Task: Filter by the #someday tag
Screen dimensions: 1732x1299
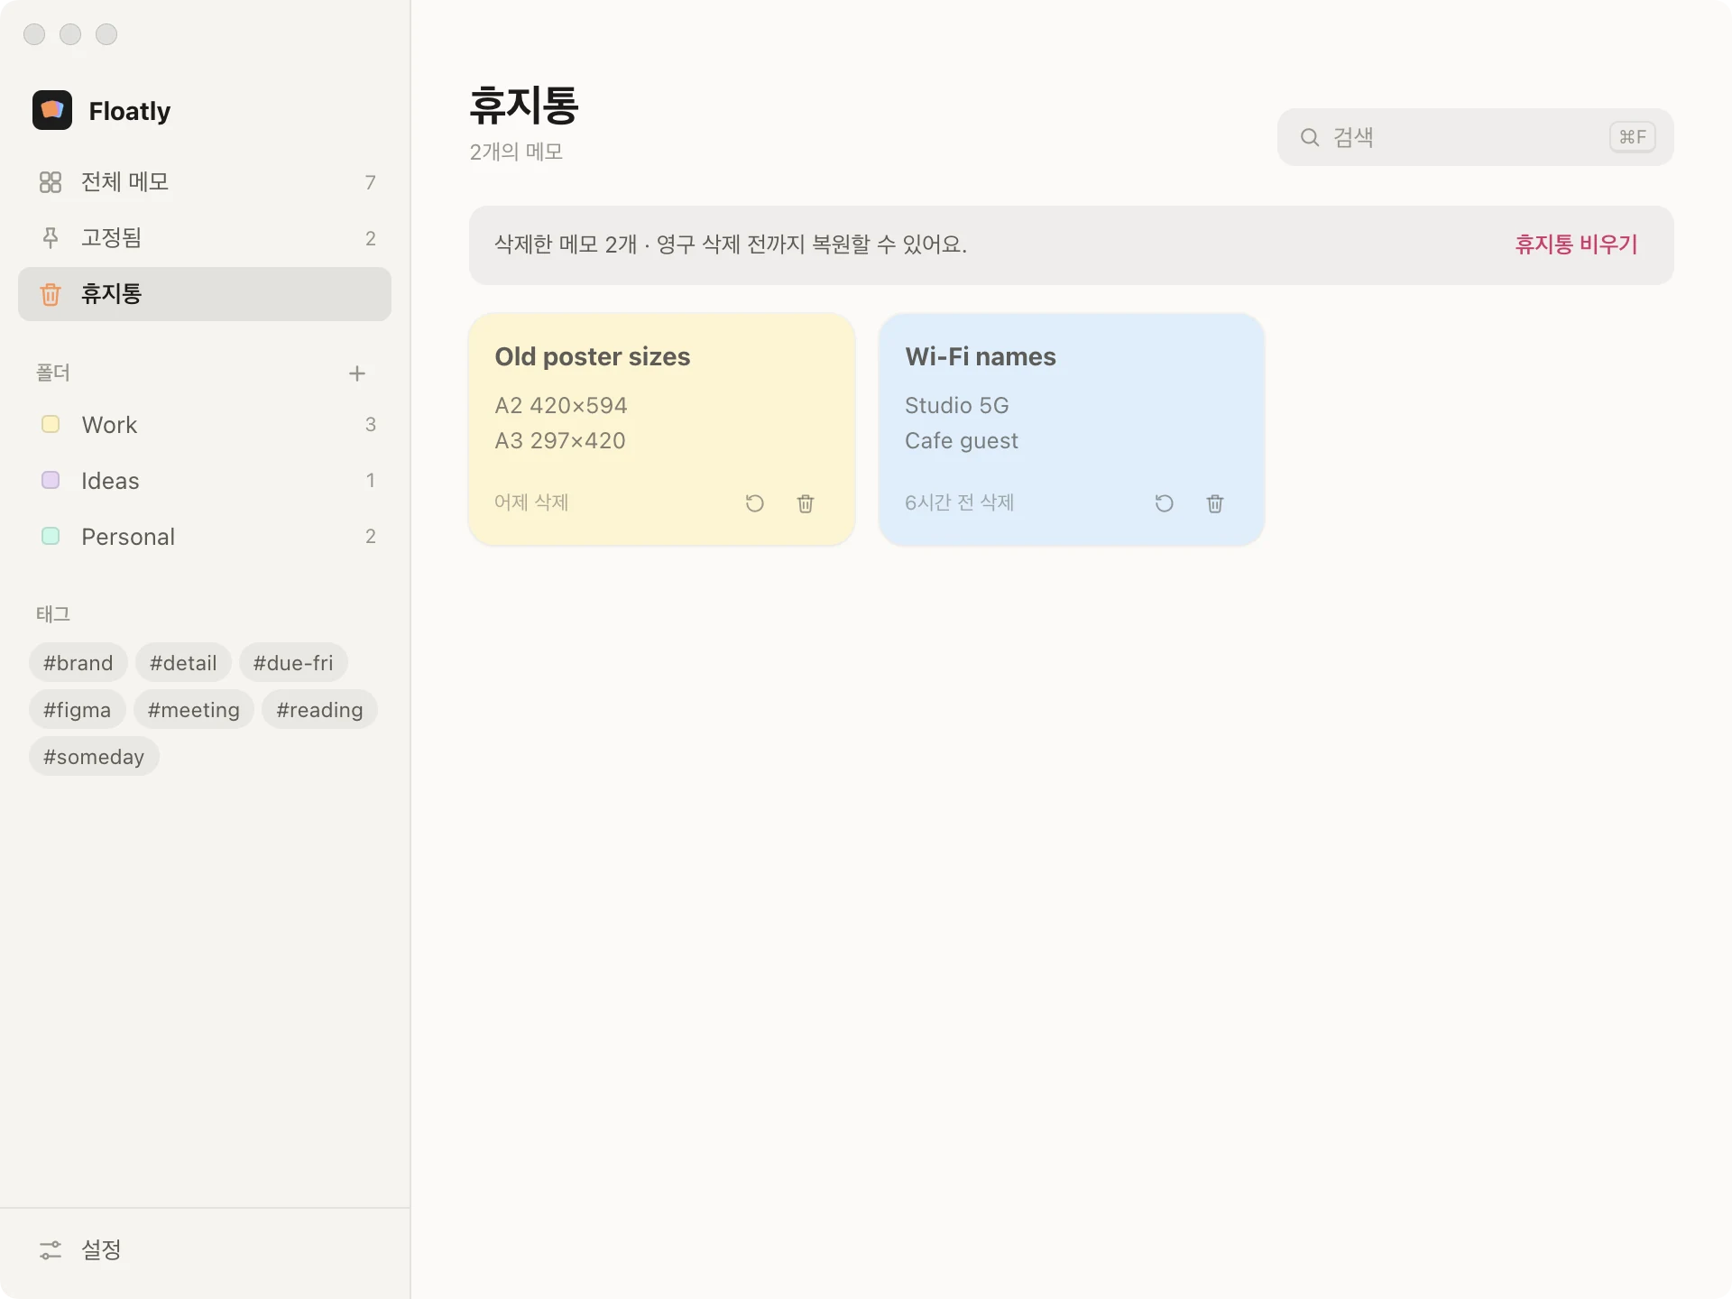Action: point(94,757)
